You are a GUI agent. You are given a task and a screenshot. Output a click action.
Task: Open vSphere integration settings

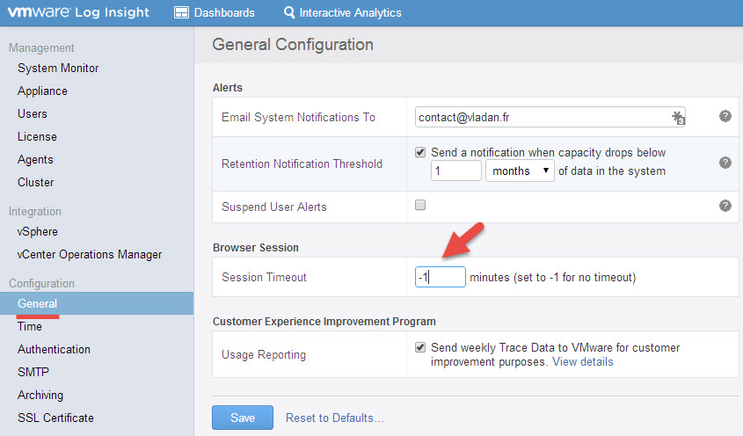pos(38,232)
